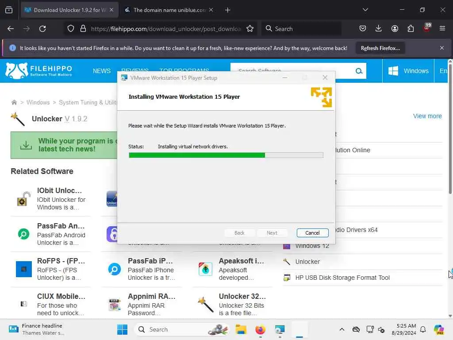453x340 pixels.
Task: Open HP USB Disk Storage Format Tool
Action: 342,278
